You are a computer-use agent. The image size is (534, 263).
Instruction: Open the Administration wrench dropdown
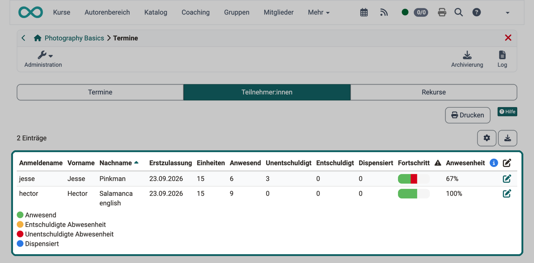coord(43,59)
